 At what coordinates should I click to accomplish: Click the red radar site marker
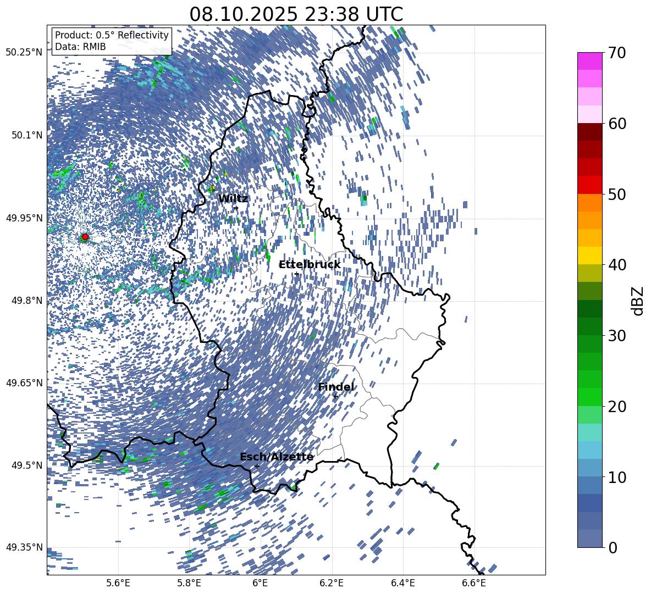tap(85, 237)
